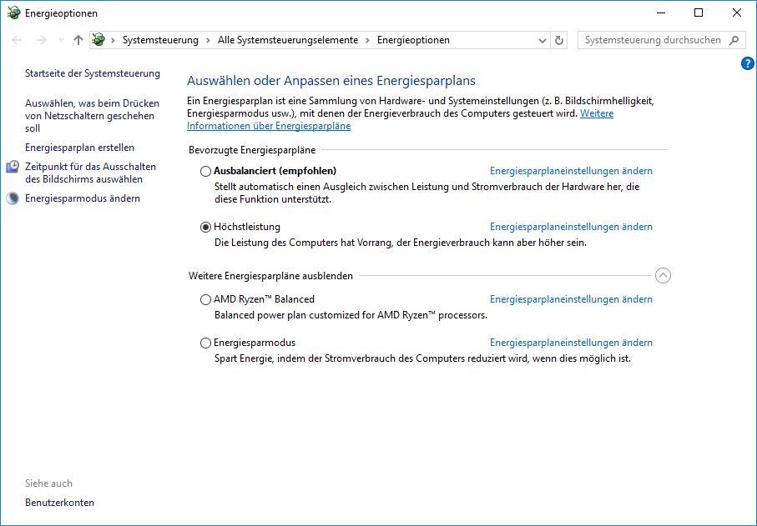The width and height of the screenshot is (757, 526).
Task: Open Zeitpunkt für das Ausschalten des Bildschirms
Action: click(90, 173)
